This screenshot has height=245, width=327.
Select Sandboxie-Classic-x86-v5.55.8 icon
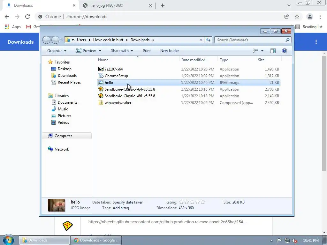point(101,96)
